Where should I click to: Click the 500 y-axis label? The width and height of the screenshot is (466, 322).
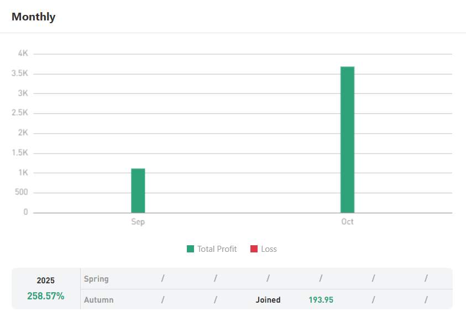[x=21, y=193]
